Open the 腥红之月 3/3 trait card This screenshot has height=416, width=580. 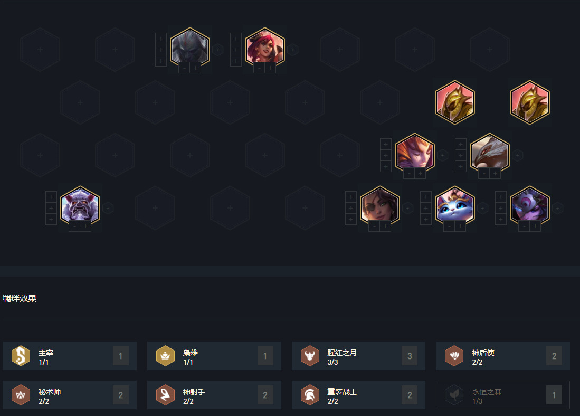pos(358,356)
